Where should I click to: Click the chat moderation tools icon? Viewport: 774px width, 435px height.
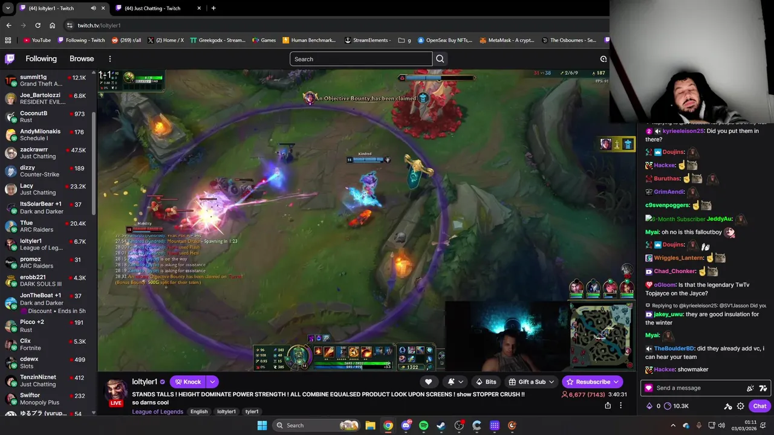tap(728, 406)
